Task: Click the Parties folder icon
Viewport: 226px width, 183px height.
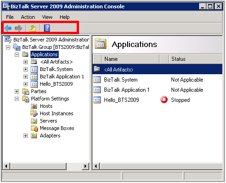Action: (x=25, y=91)
